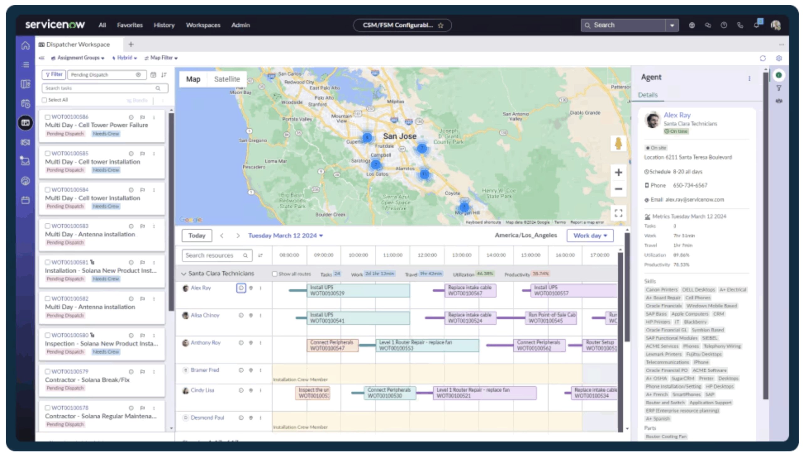The image size is (803, 456).
Task: Collapse the Santa Clara Technicians group
Action: (184, 274)
